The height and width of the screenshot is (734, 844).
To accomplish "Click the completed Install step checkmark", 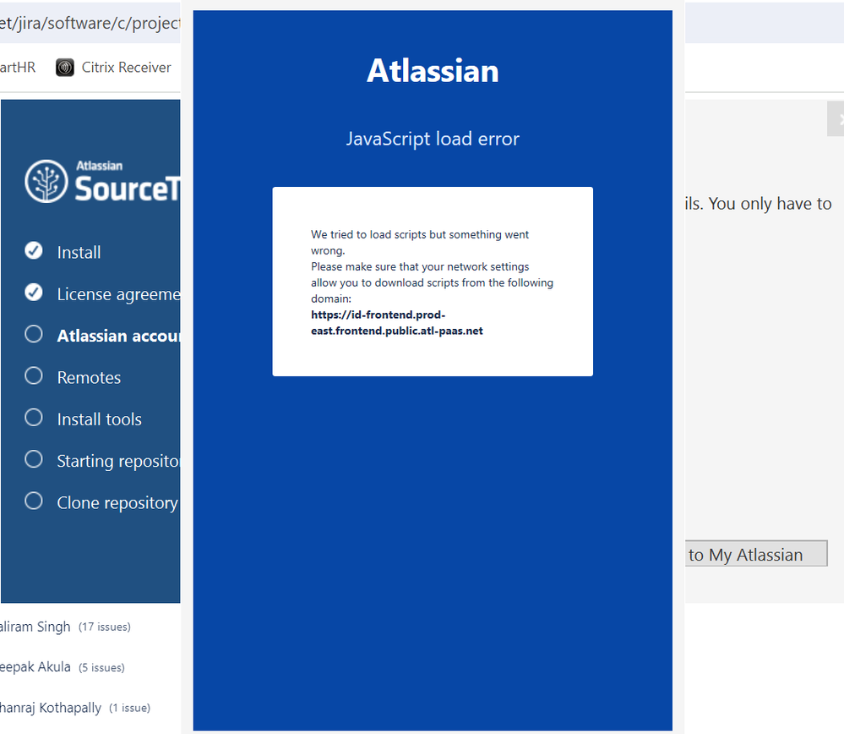I will (34, 250).
